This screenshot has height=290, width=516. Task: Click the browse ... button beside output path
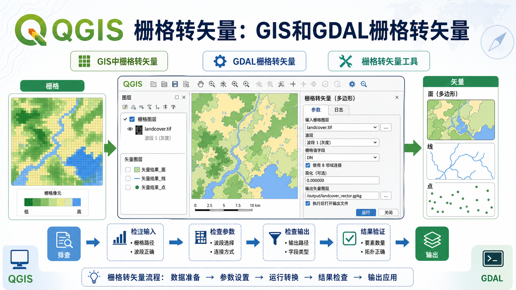pyautogui.click(x=386, y=196)
